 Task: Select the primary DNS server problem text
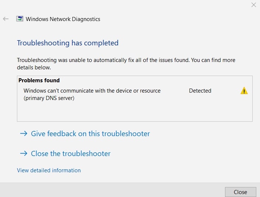point(92,94)
